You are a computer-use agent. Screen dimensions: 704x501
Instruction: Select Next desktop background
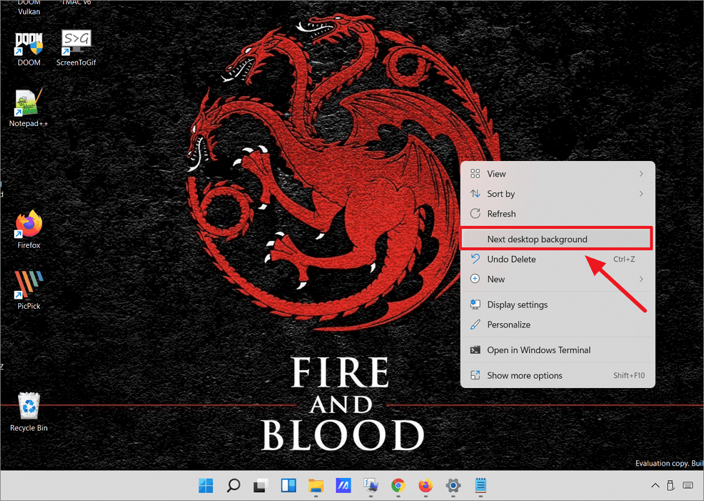coord(556,239)
